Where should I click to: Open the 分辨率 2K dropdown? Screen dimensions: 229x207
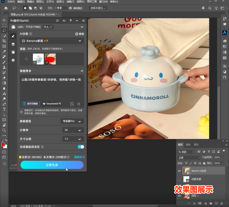(73, 130)
